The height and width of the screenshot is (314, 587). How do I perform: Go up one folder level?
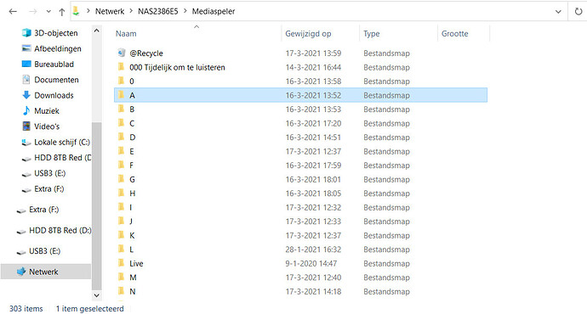(62, 12)
